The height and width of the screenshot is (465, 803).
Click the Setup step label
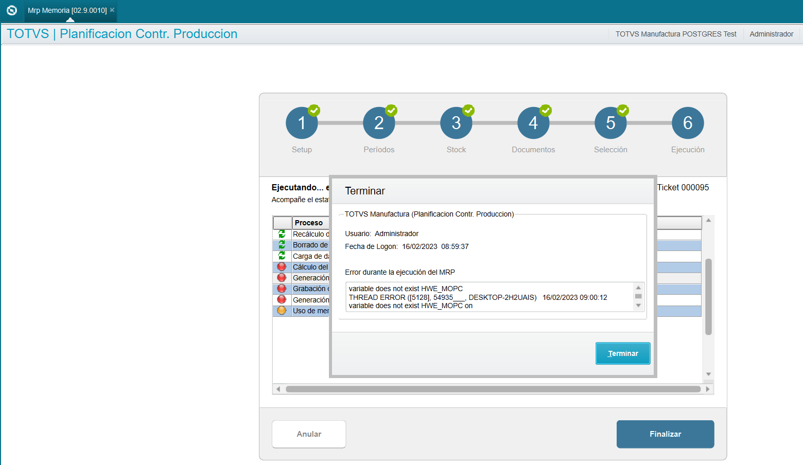click(x=302, y=150)
